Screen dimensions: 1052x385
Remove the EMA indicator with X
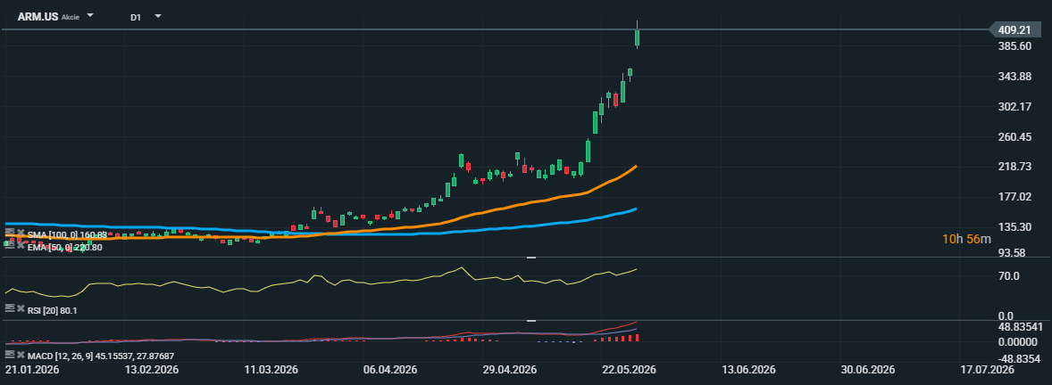pos(21,246)
